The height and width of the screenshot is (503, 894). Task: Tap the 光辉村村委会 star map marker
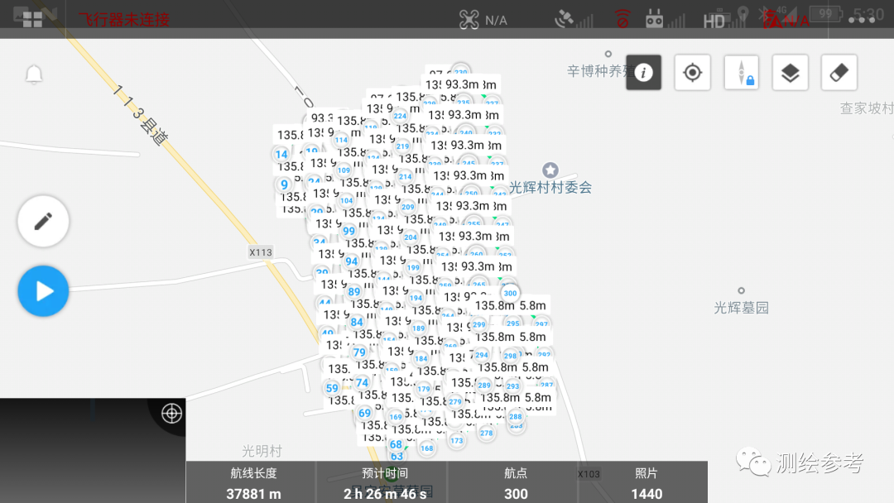(x=550, y=170)
